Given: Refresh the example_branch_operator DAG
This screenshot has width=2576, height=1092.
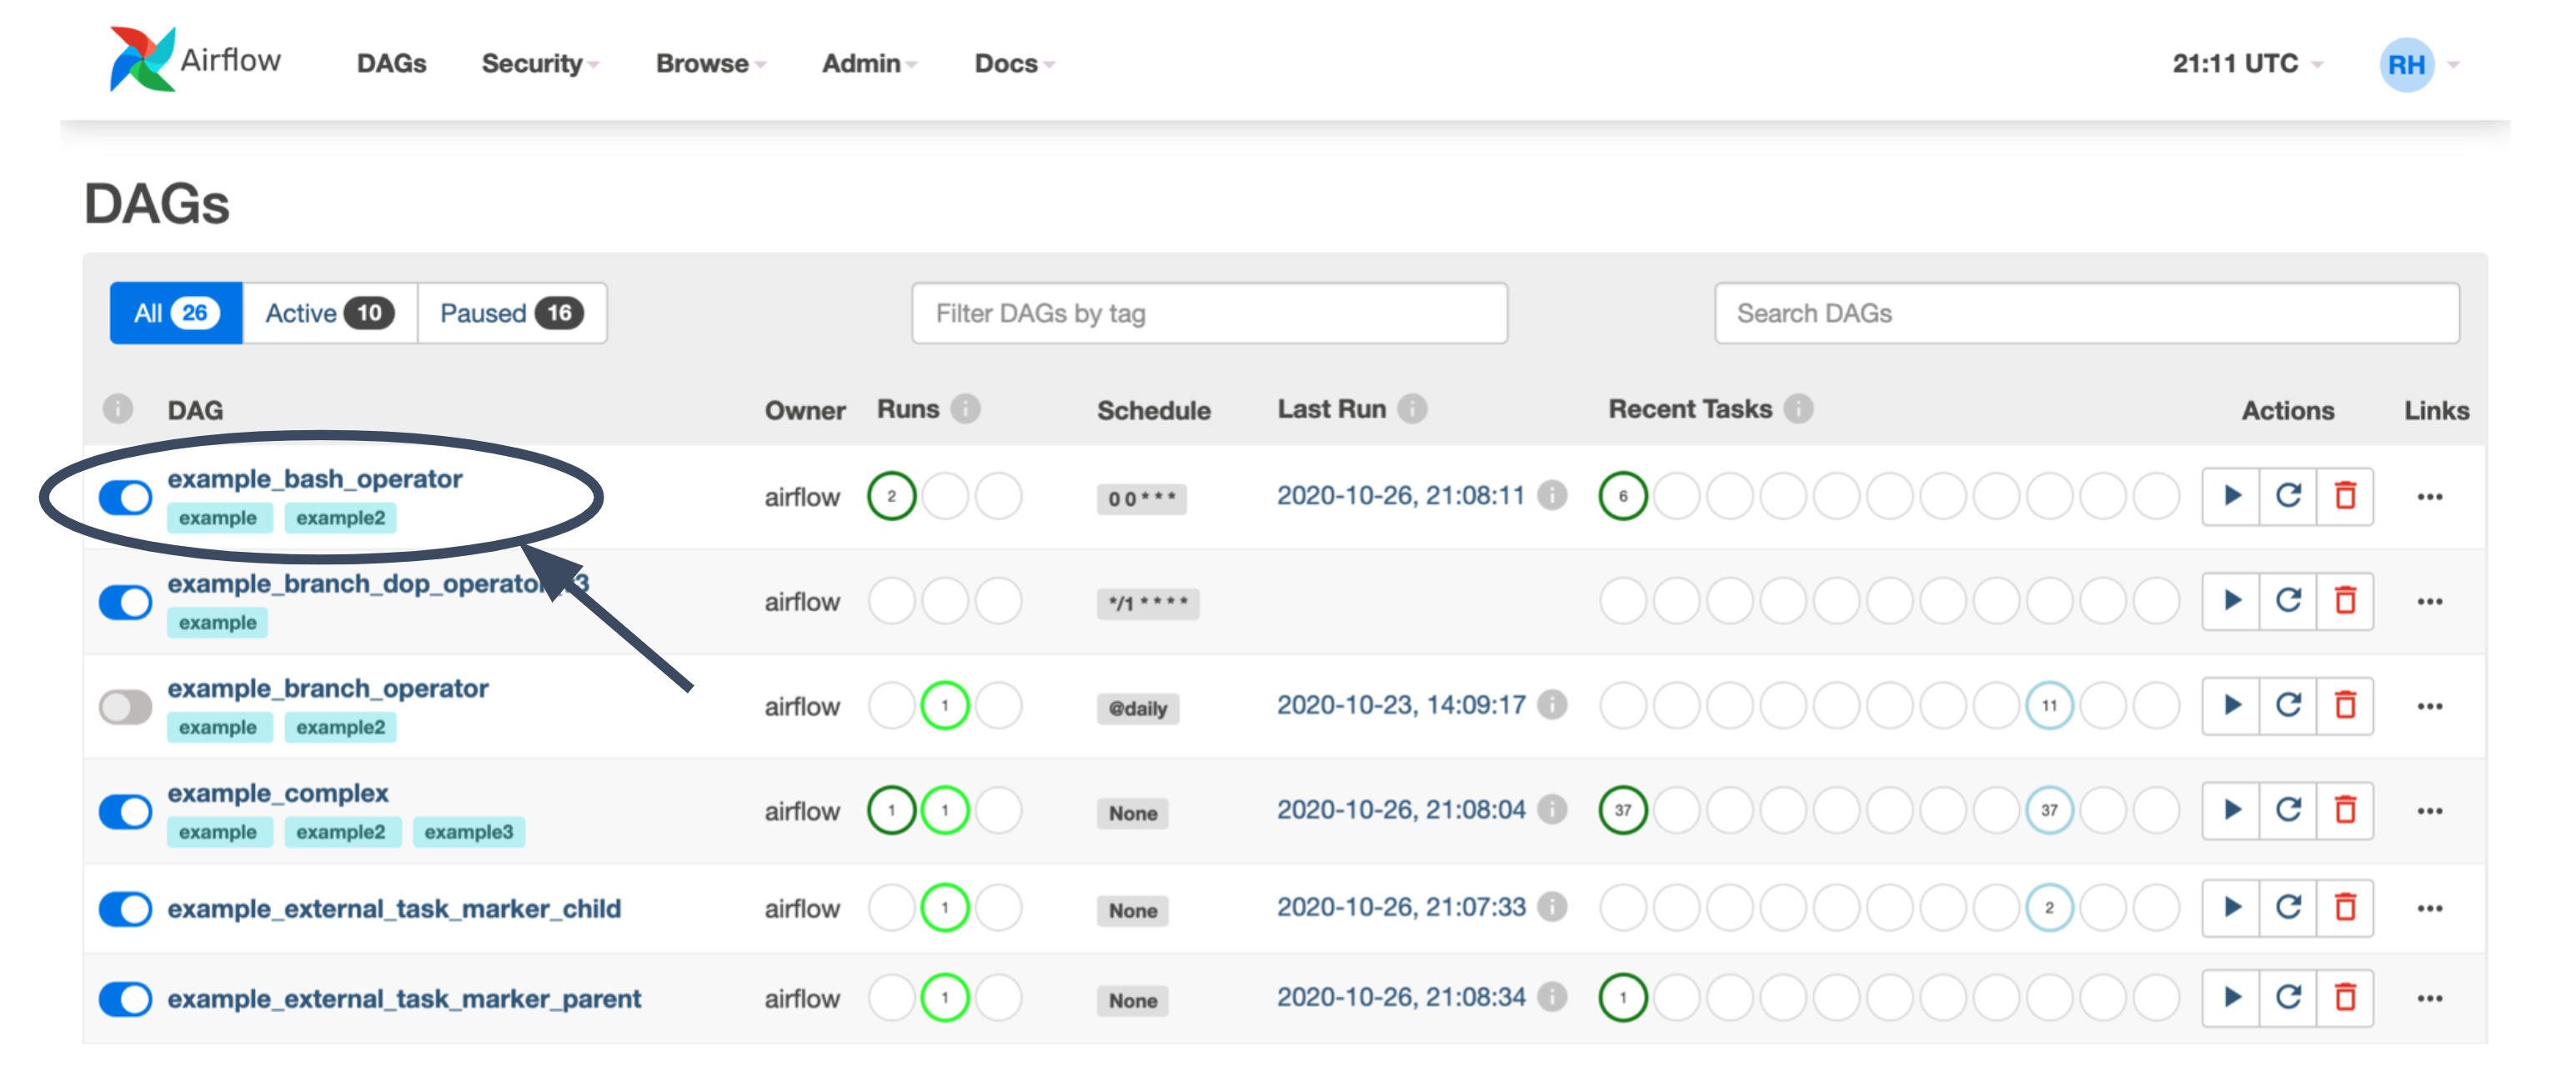Looking at the screenshot, I should coord(2288,706).
